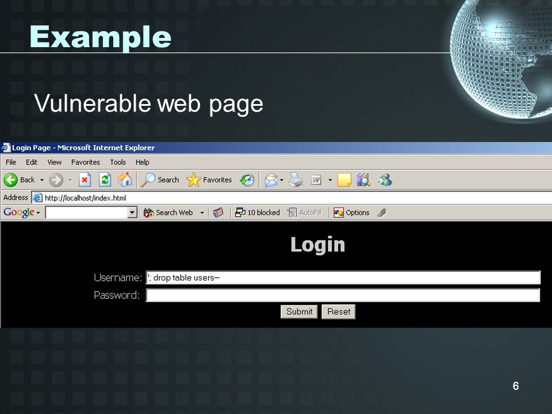The height and width of the screenshot is (414, 552).
Task: Open the View menu
Action: pos(54,162)
